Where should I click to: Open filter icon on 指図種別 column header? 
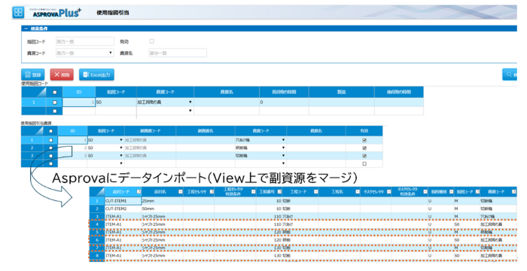pyautogui.click(x=452, y=192)
